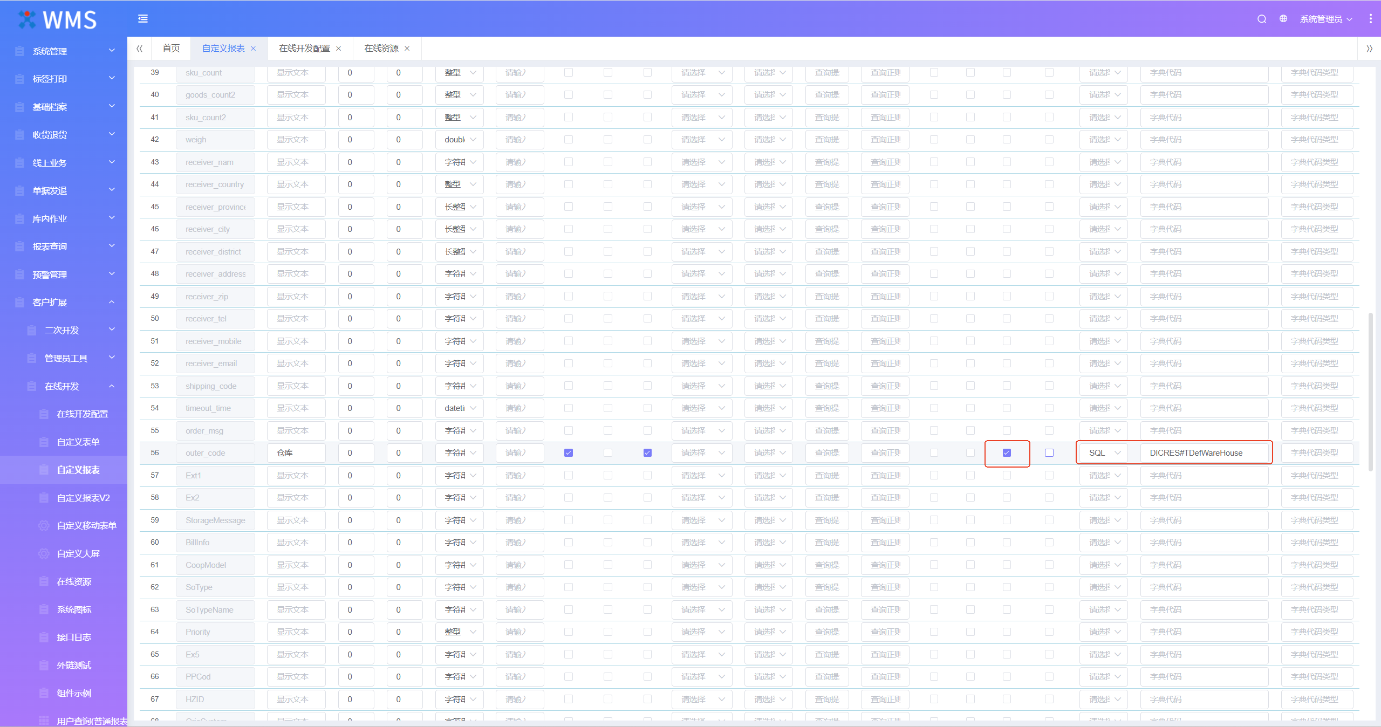Click the 接口日志 sidebar icon
Screen dimensions: 1381x727
tap(44, 637)
